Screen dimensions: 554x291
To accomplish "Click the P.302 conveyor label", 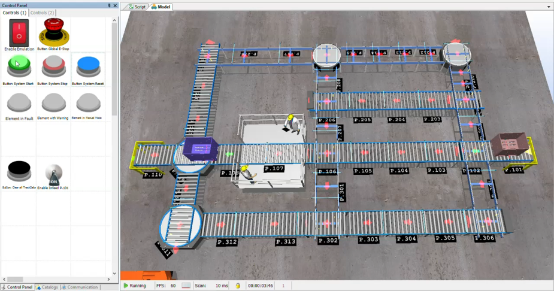I will click(x=328, y=241).
